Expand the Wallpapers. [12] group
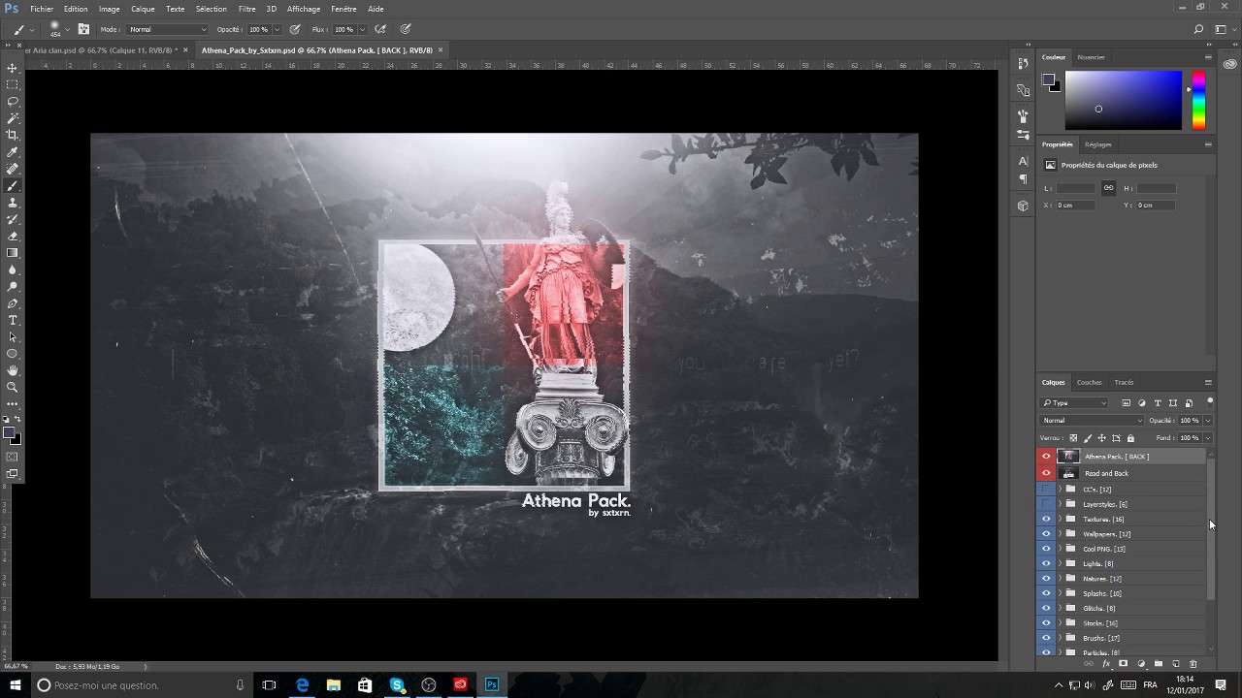The height and width of the screenshot is (698, 1242). coord(1060,534)
